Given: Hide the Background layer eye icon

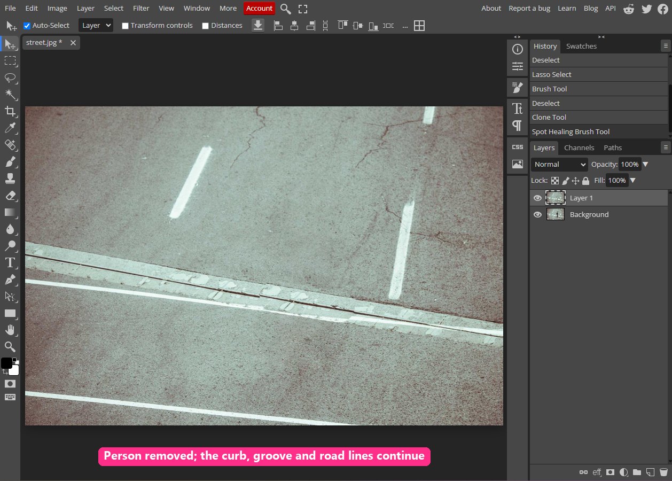Looking at the screenshot, I should coord(538,214).
